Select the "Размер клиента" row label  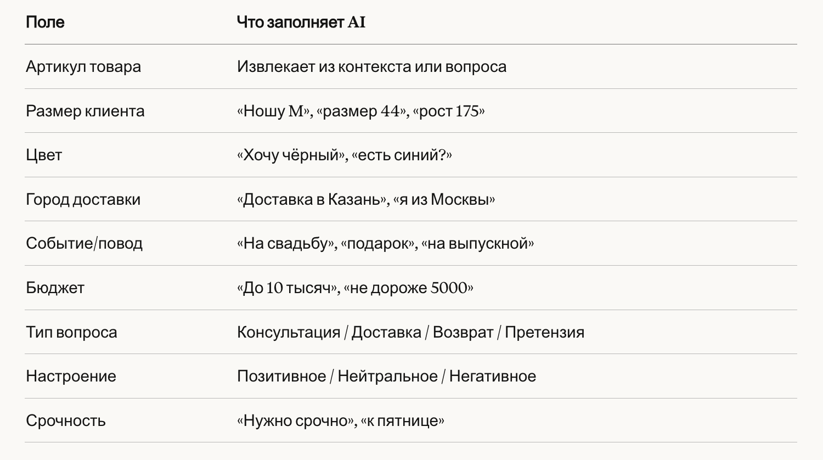point(85,111)
